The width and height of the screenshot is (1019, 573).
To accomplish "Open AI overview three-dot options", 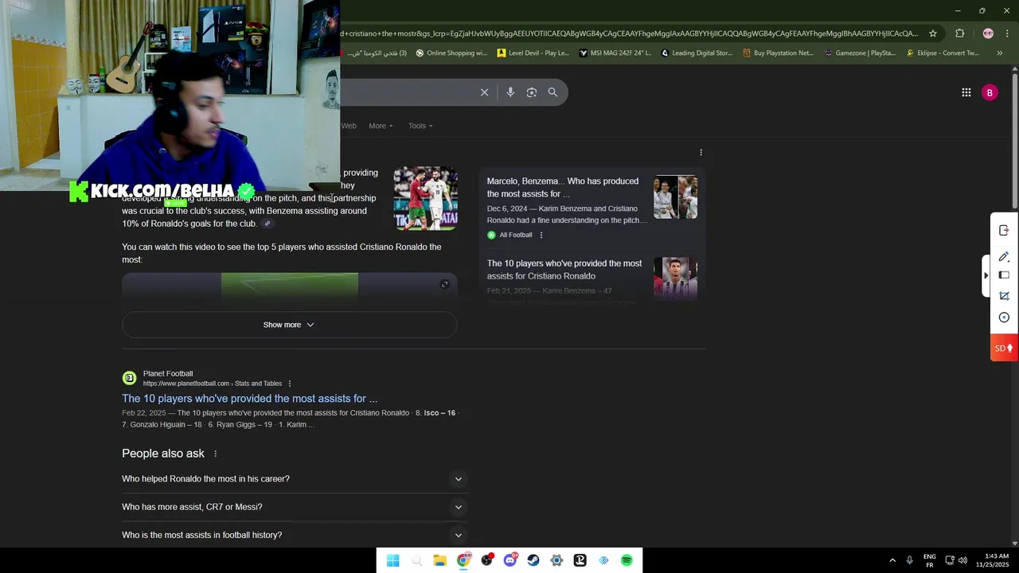I will [x=701, y=152].
